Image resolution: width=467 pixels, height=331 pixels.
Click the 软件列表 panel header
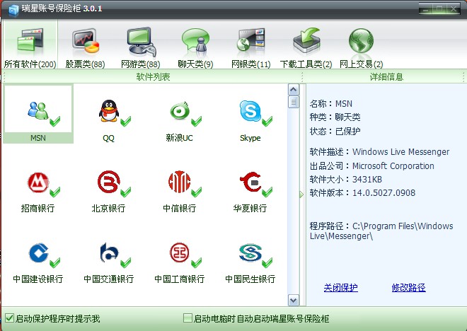point(153,77)
